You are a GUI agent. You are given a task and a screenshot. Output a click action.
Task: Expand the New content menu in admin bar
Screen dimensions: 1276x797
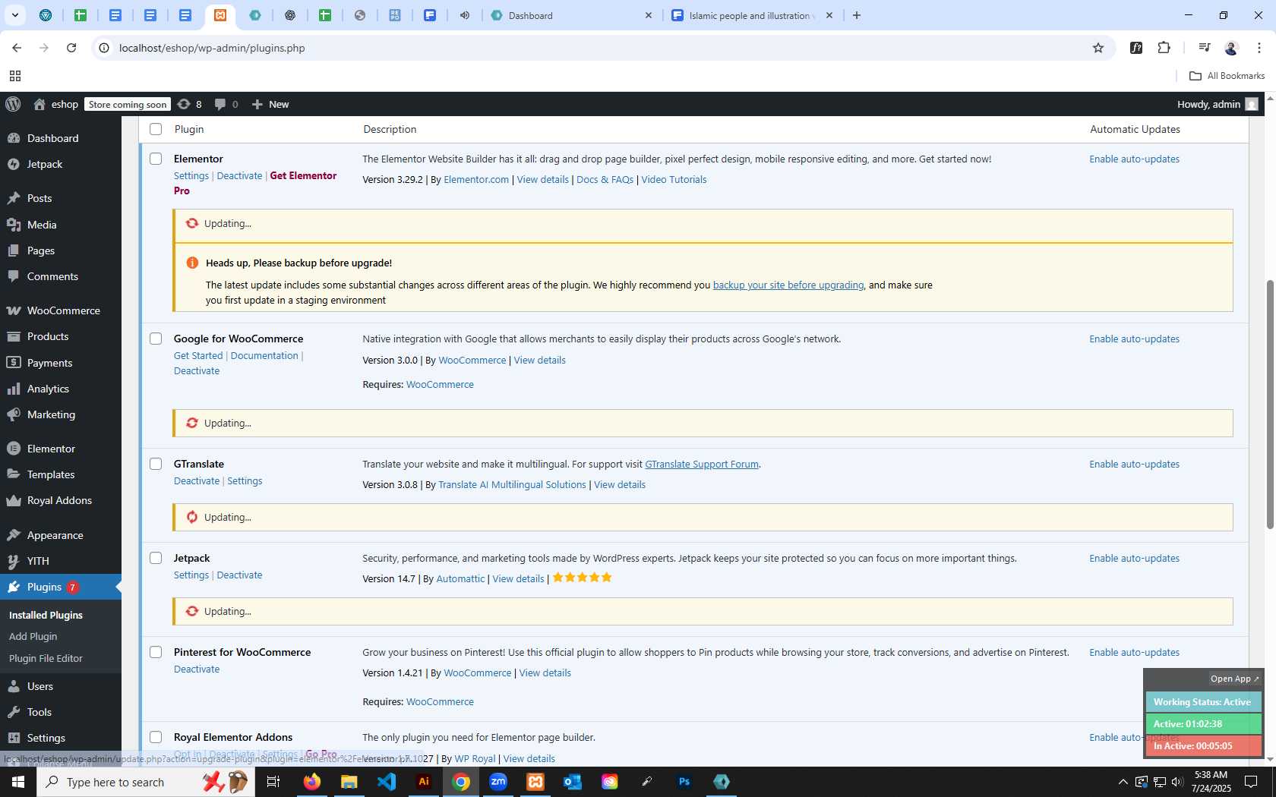tap(270, 104)
